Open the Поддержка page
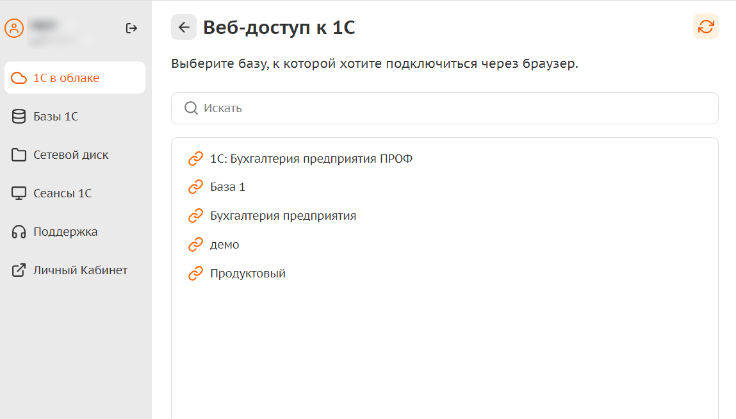Viewport: 736px width, 419px height. (65, 232)
